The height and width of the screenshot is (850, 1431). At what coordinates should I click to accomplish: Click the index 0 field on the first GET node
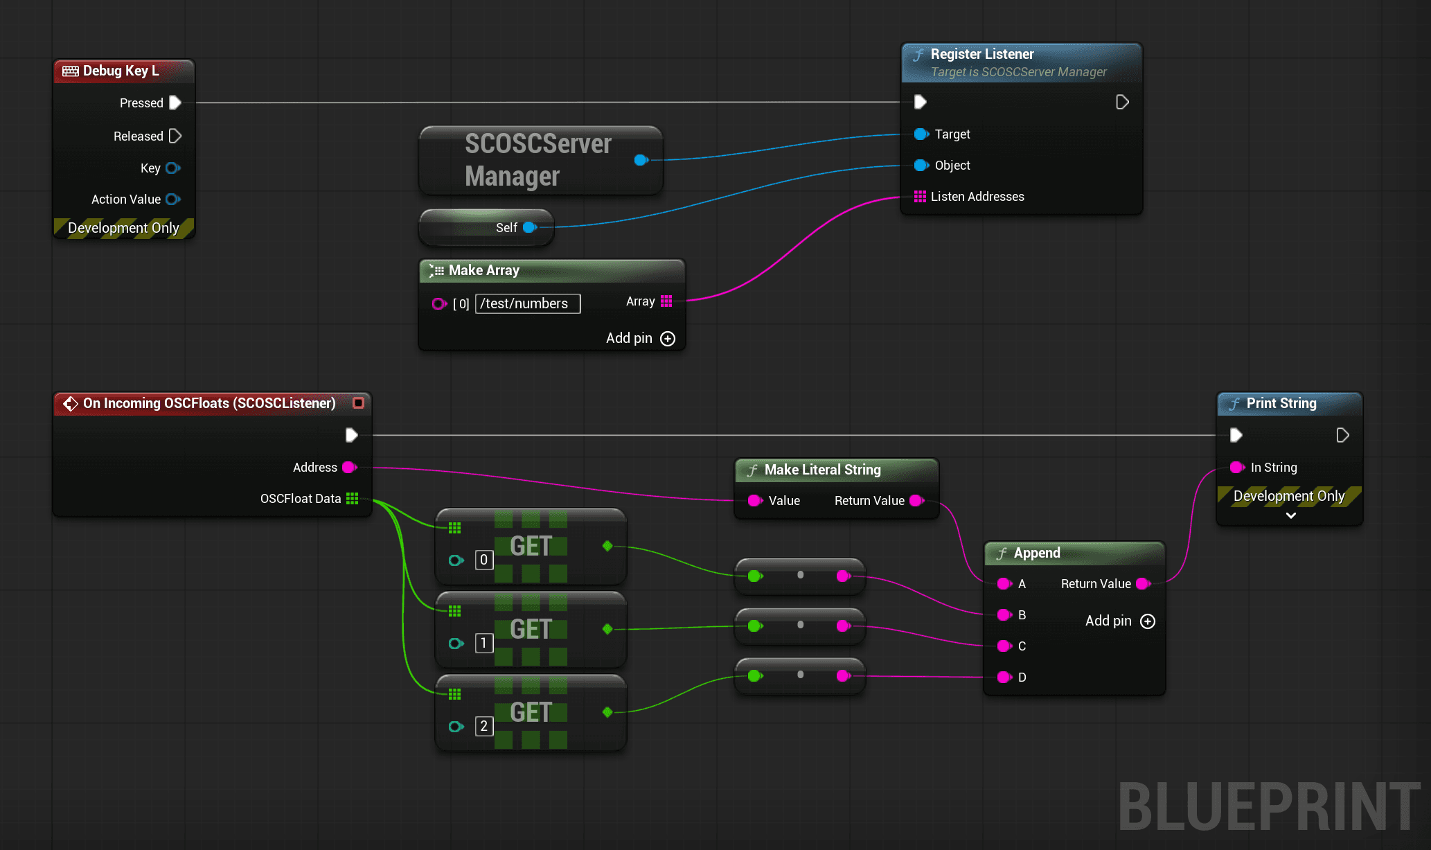click(x=483, y=560)
